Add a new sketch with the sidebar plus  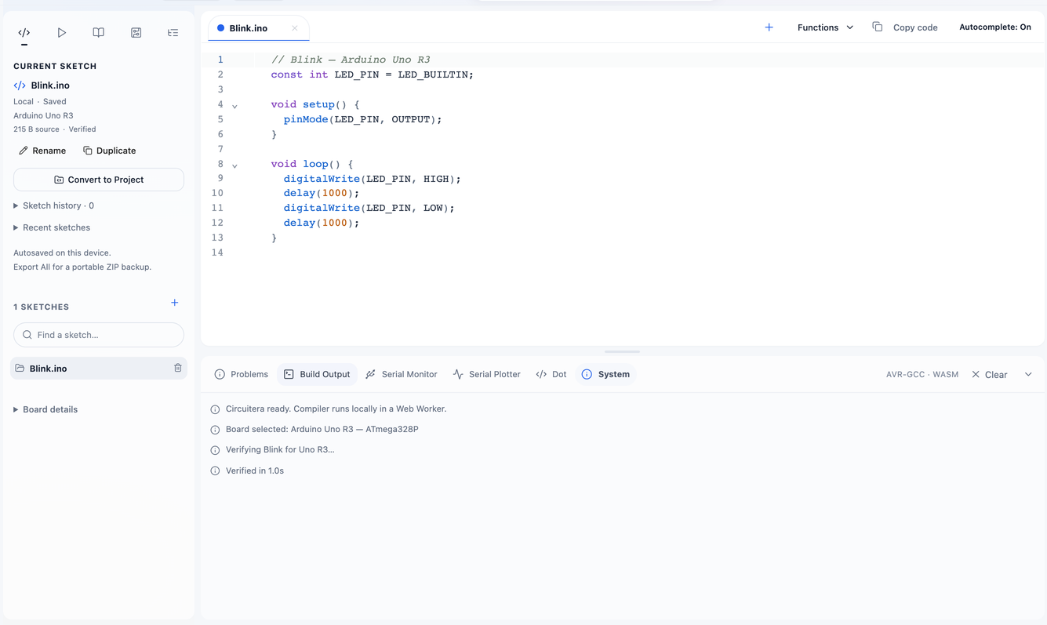pos(175,303)
